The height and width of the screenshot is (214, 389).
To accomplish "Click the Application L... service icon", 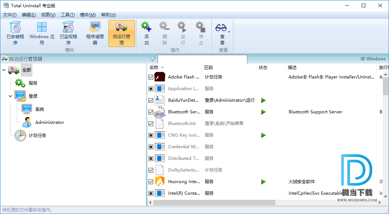I will coord(160,88).
